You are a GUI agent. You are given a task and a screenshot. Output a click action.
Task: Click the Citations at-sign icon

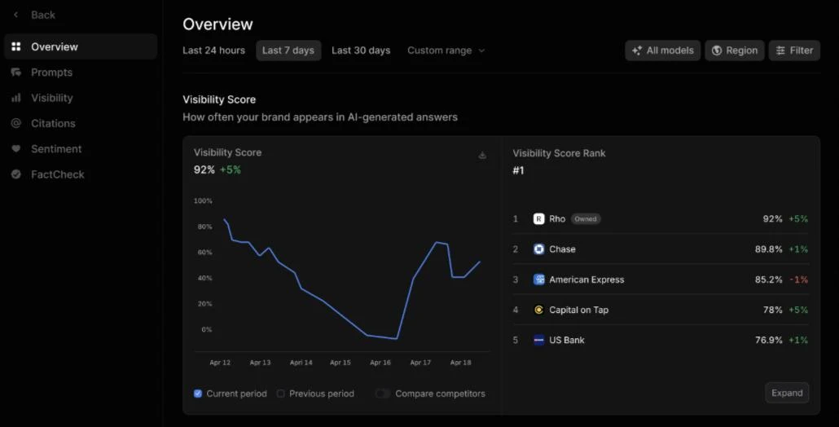tap(16, 123)
